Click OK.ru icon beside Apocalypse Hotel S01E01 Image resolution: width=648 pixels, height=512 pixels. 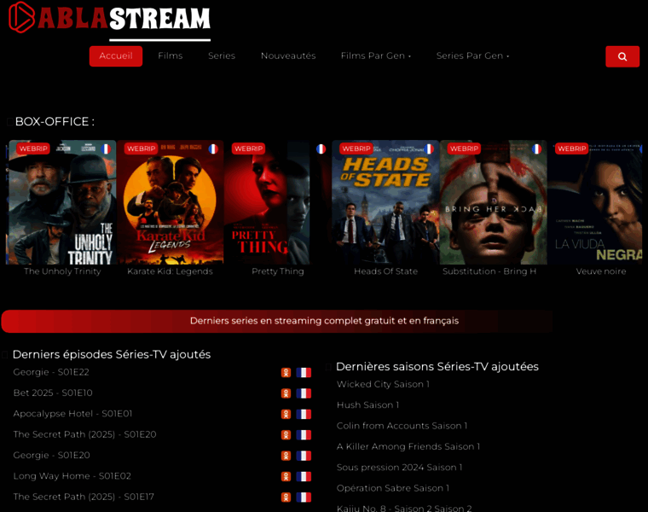click(x=286, y=414)
